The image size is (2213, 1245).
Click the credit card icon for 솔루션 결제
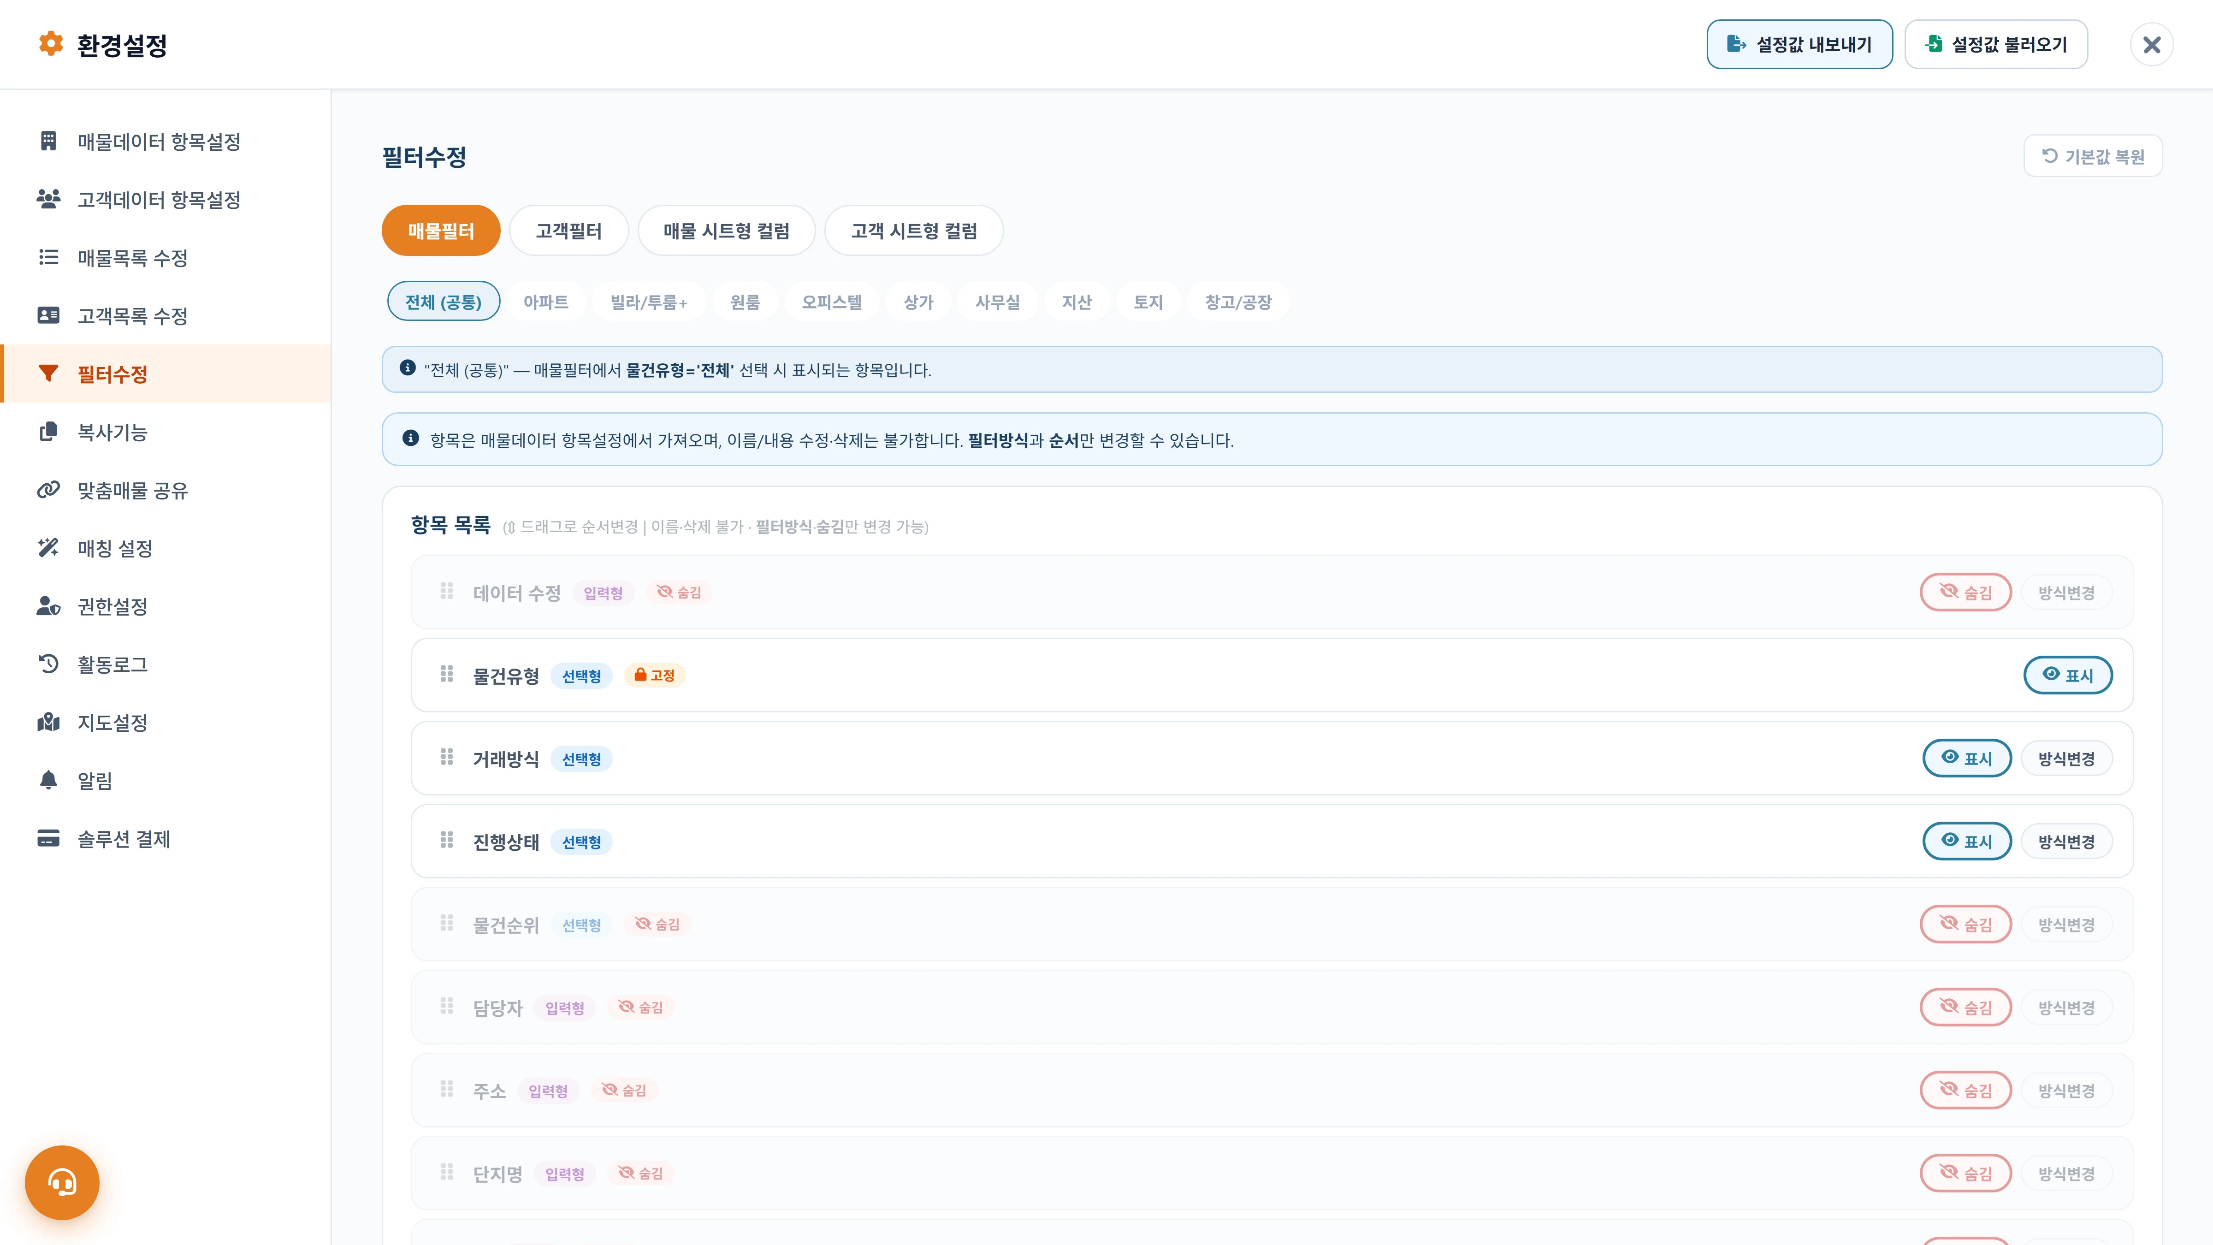[x=48, y=838]
